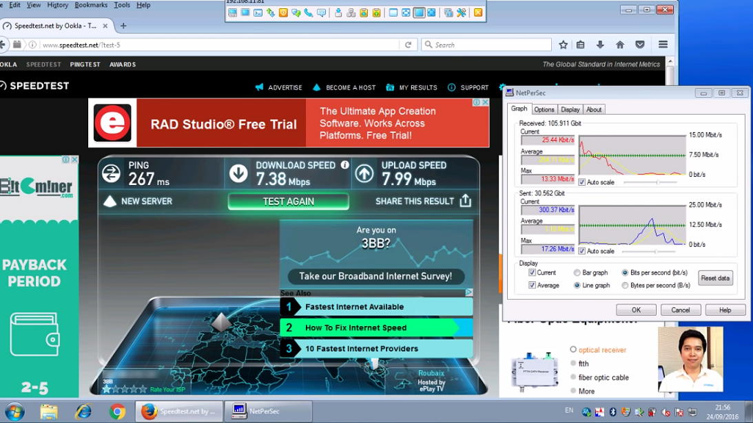Switch to the Options tab in NetPerSec
Image resolution: width=753 pixels, height=423 pixels.
[544, 109]
